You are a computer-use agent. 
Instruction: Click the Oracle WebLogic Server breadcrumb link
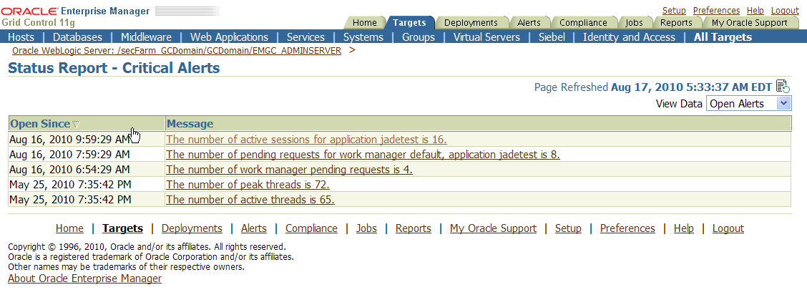(177, 51)
